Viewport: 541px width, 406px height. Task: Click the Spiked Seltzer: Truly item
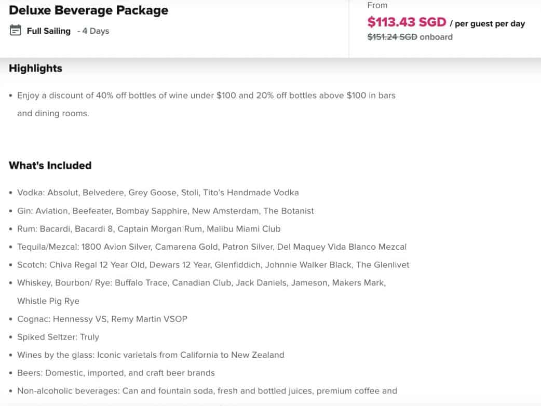tap(58, 337)
